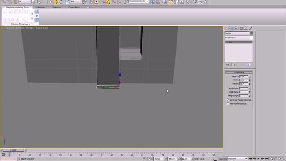
Task: Click the Select and Manipulate icon
Action: (x=91, y=2)
